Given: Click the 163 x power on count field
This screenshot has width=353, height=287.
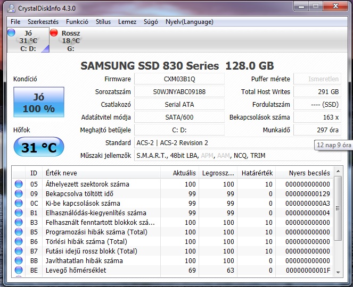Looking at the screenshot, I should tap(317, 117).
